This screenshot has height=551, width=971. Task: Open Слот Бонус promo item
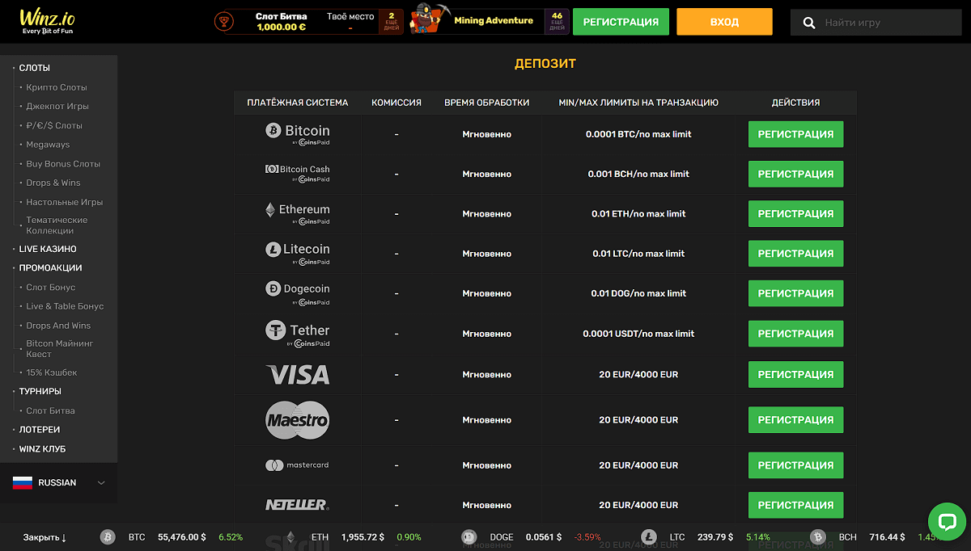pyautogui.click(x=51, y=287)
